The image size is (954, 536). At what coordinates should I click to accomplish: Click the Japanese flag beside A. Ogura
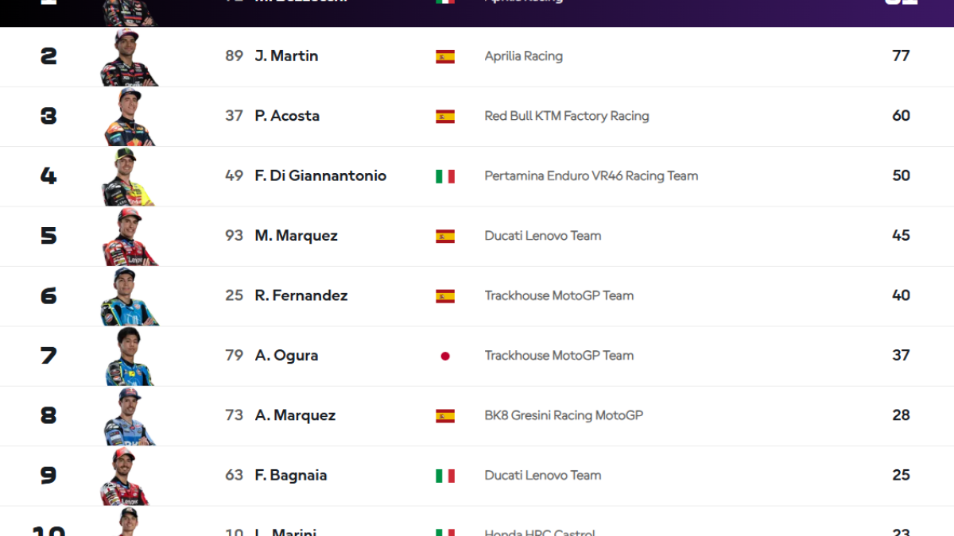[445, 356]
